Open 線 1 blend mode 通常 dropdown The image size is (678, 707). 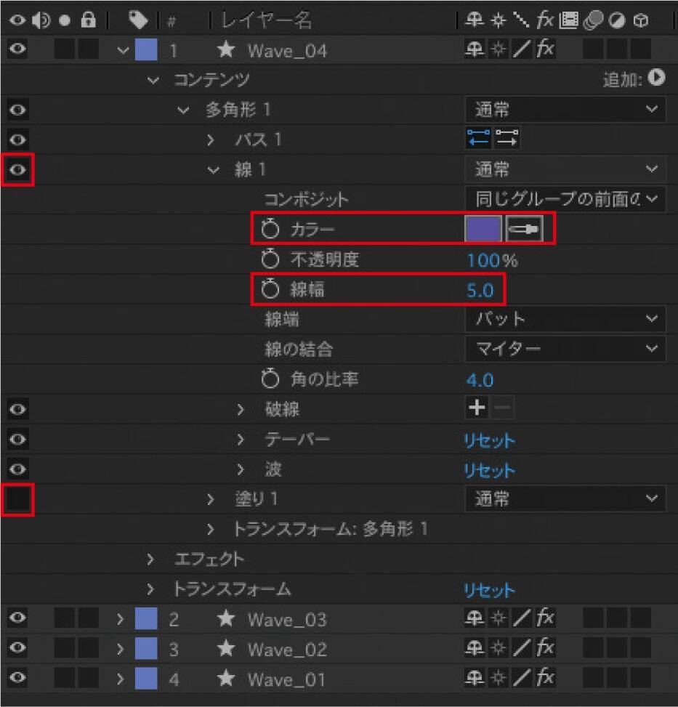[565, 169]
